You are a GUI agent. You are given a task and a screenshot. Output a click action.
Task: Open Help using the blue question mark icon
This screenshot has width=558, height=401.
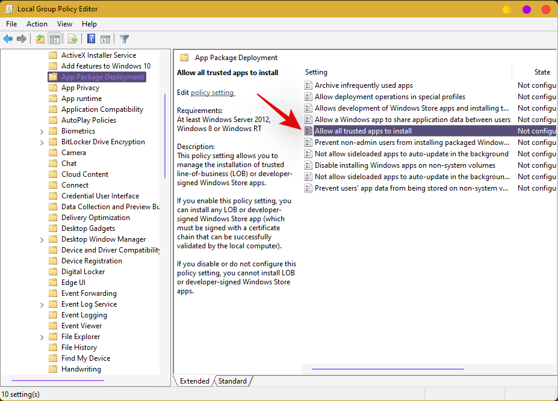click(x=91, y=39)
